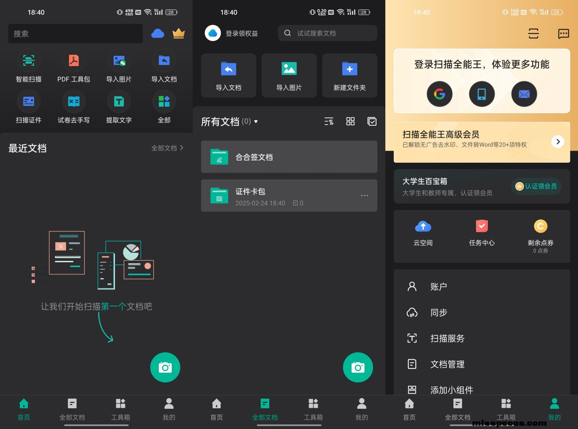The width and height of the screenshot is (578, 429).
Task: Go to 首页 tab on profile screen
Action: [x=409, y=409]
